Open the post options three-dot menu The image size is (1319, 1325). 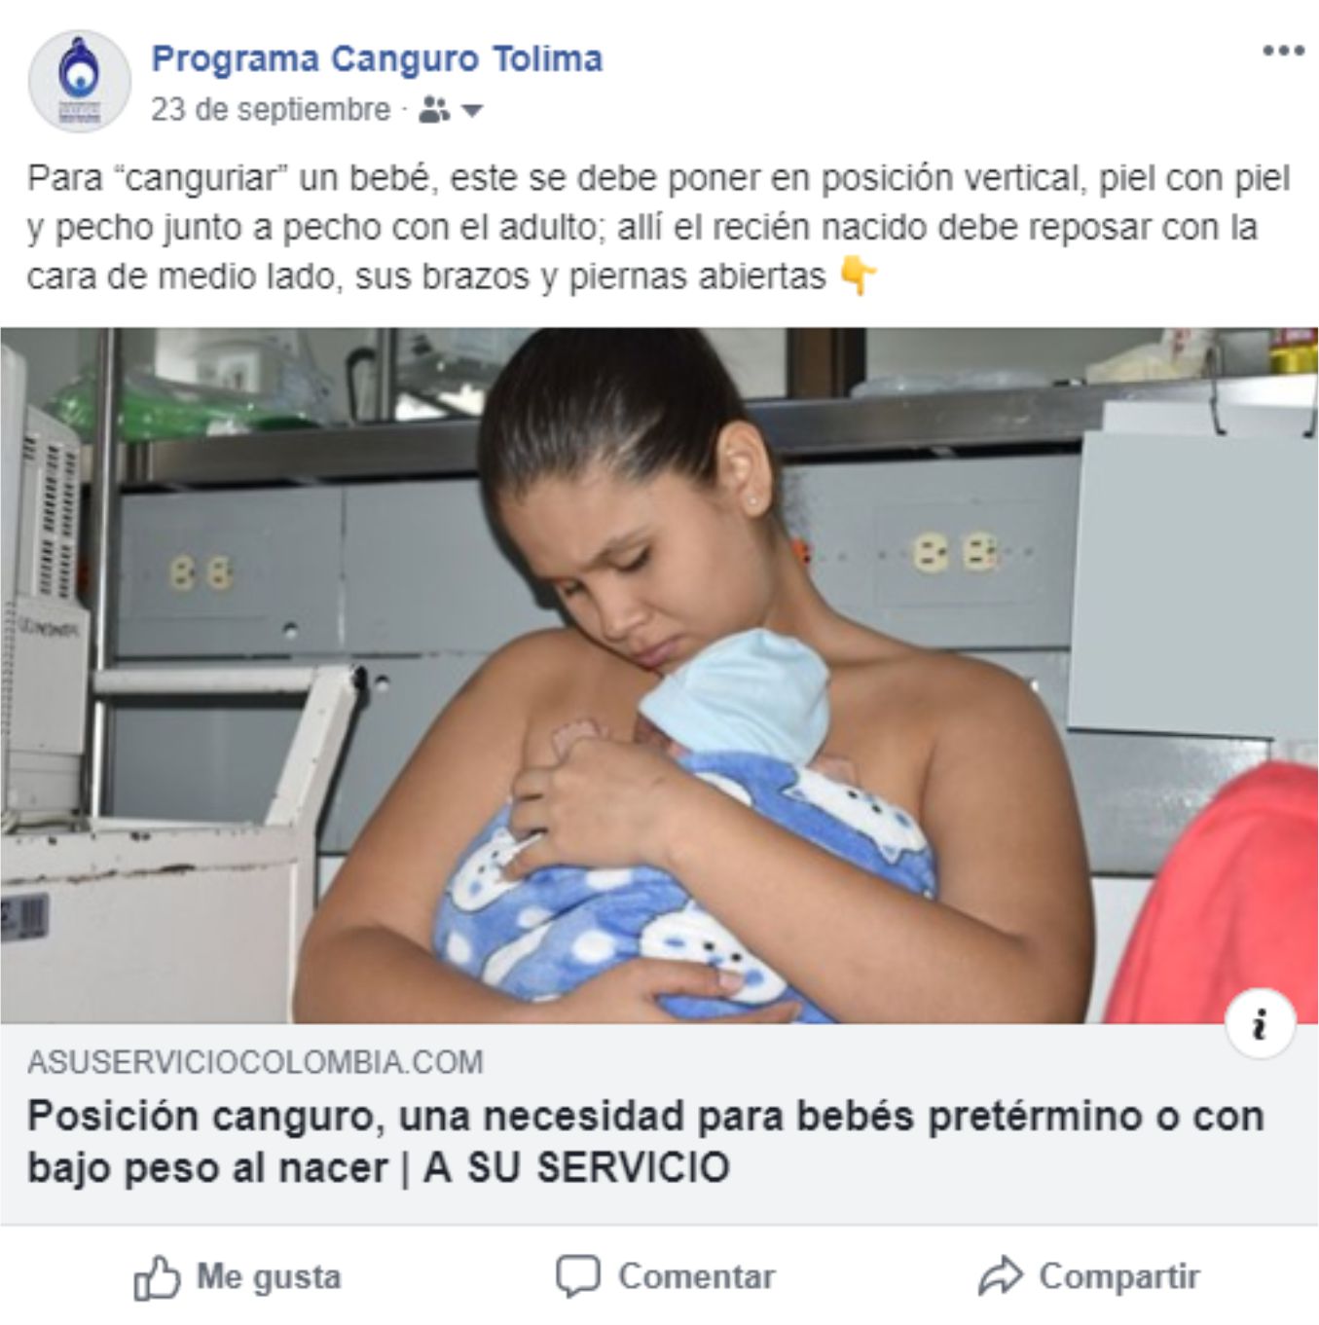(x=1283, y=52)
